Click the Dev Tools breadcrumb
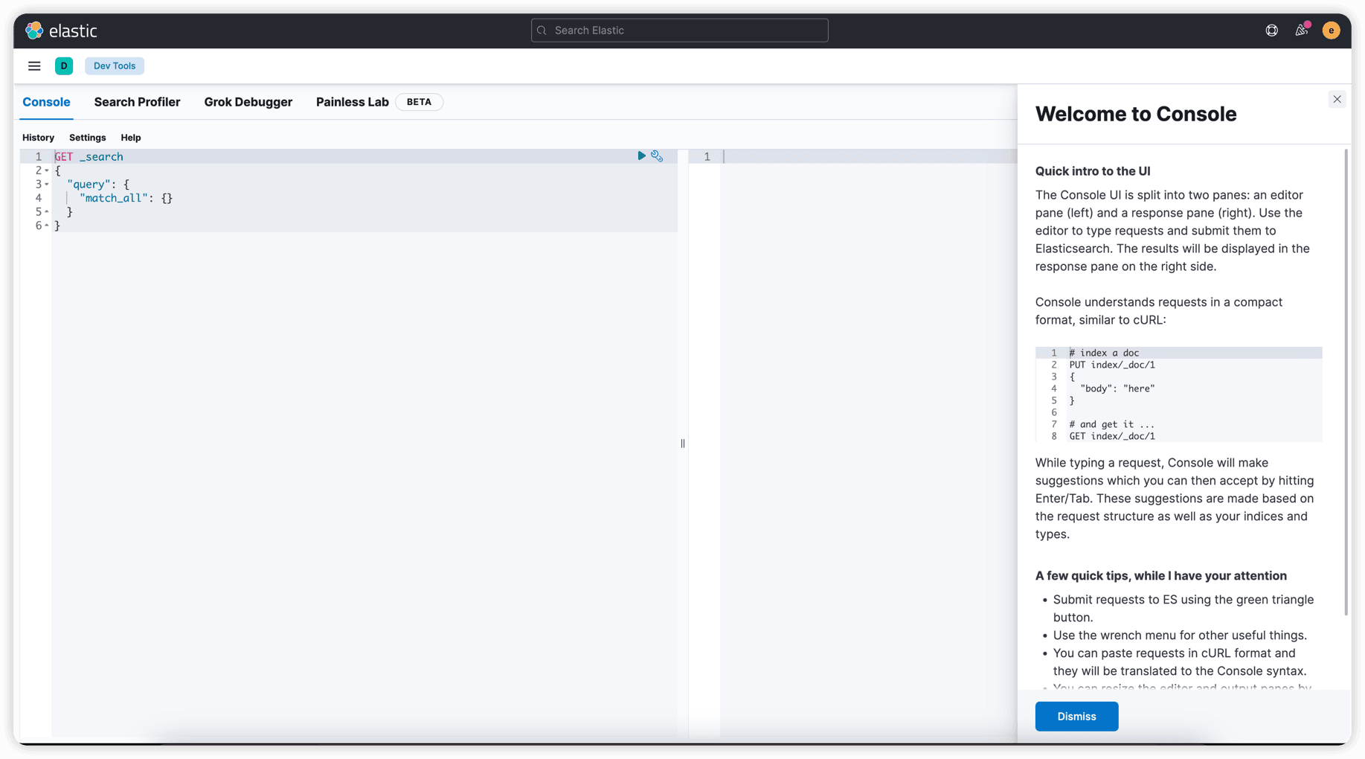Screen dimensions: 1365x759 click(x=115, y=66)
